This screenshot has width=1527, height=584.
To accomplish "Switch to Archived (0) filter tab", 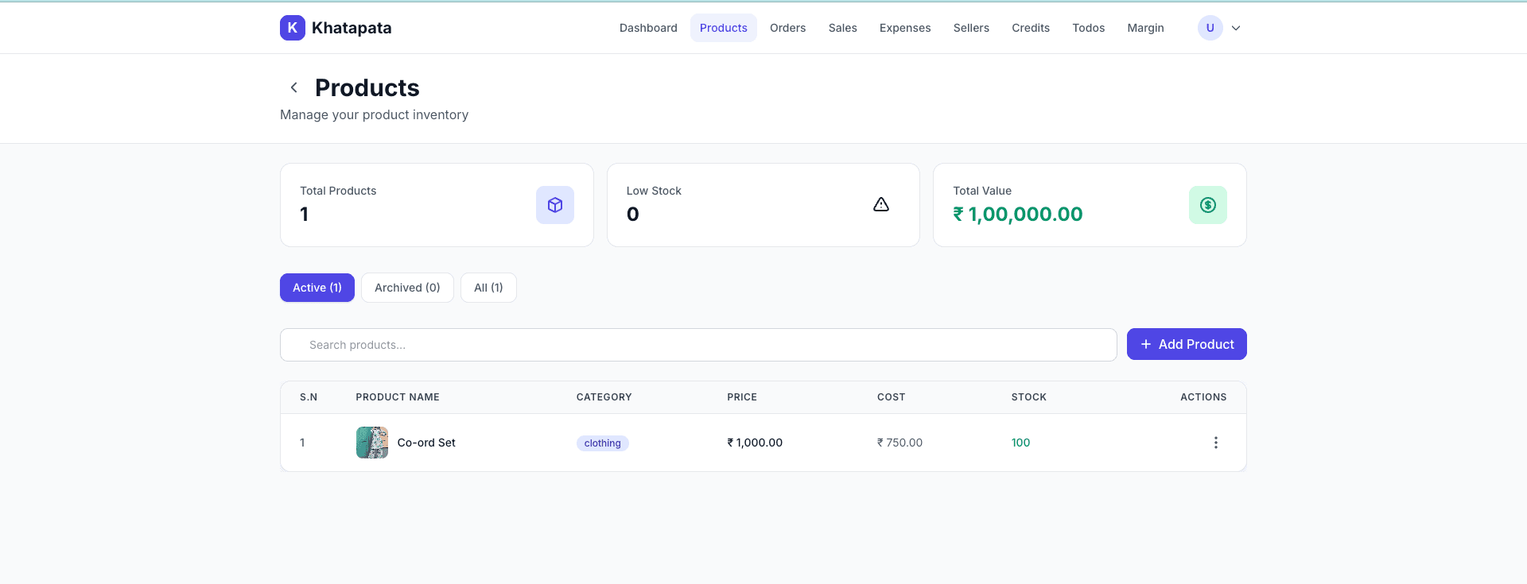I will click(407, 288).
